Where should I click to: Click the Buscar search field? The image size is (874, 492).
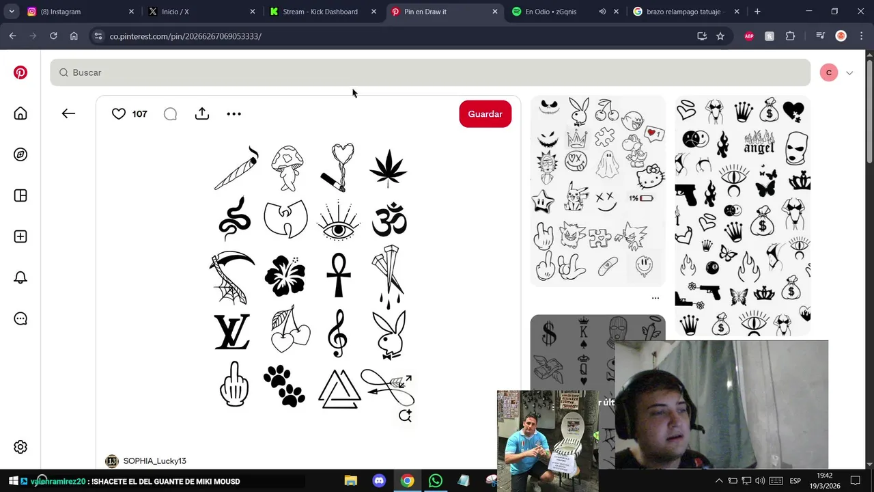point(430,72)
